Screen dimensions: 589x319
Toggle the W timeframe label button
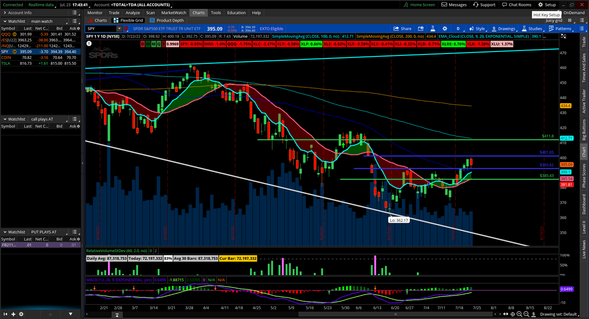pyautogui.click(x=148, y=44)
